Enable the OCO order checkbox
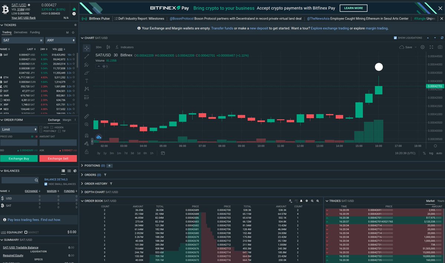This screenshot has width=445, height=263. [x=42, y=127]
